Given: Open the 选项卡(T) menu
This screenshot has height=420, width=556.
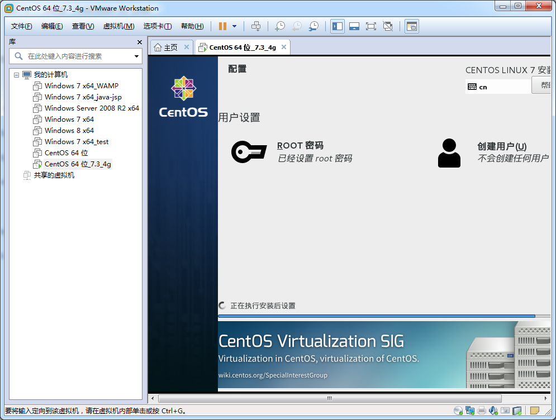Looking at the screenshot, I should coord(158,26).
